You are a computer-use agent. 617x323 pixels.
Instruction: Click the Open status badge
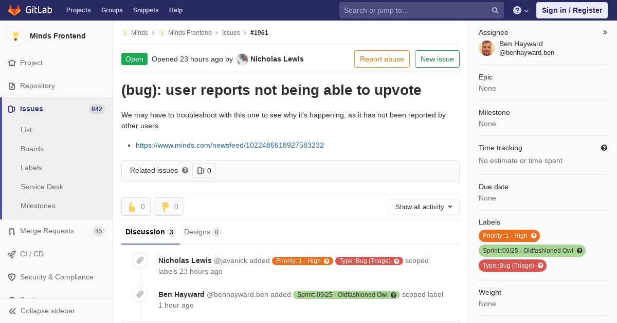click(134, 59)
